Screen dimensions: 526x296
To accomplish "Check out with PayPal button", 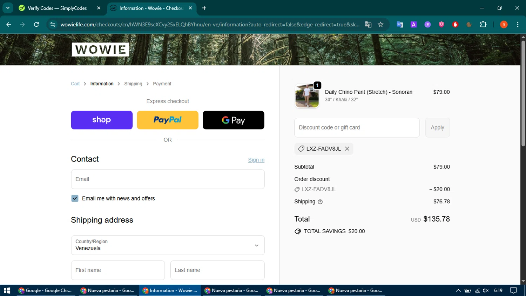I will tap(168, 120).
